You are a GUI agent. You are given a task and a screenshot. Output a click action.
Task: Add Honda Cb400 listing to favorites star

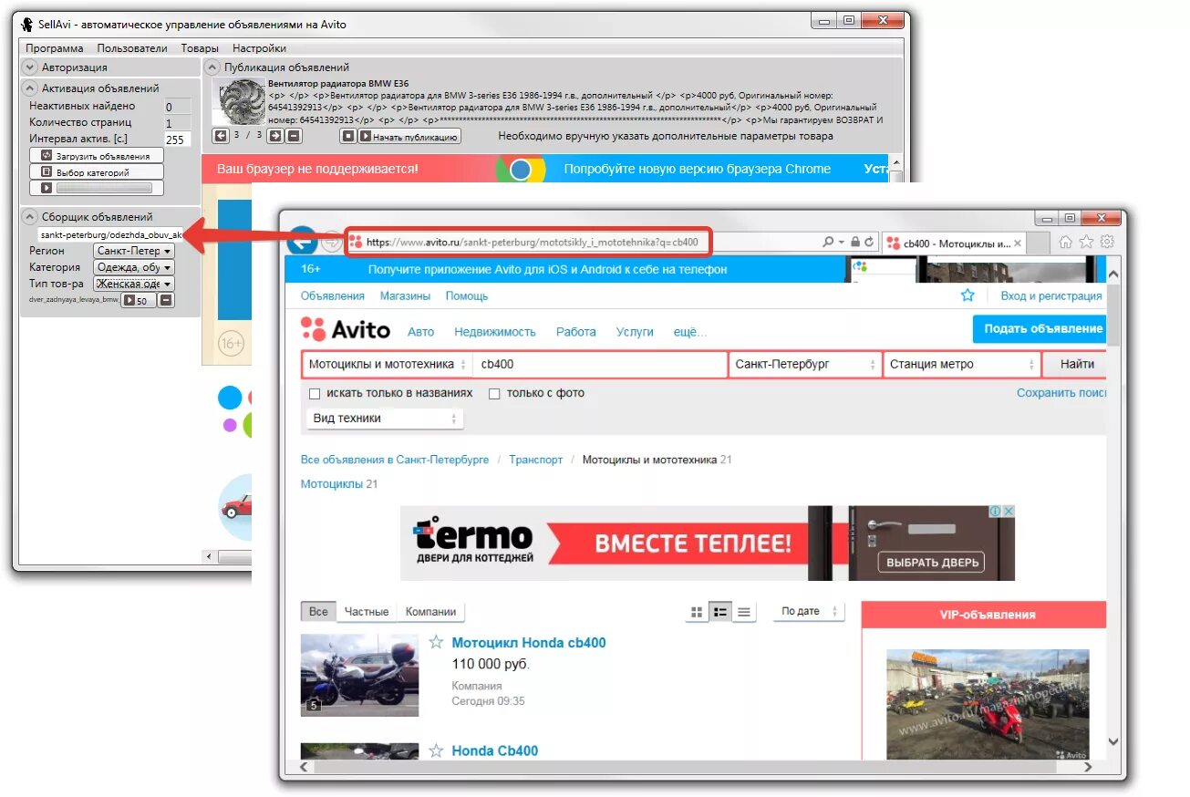437,750
